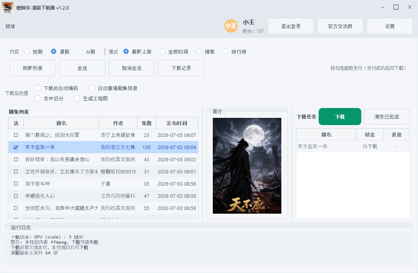Screen dimensions: 418x273
Task: Sort by the 作者 column header
Action: 118,123
